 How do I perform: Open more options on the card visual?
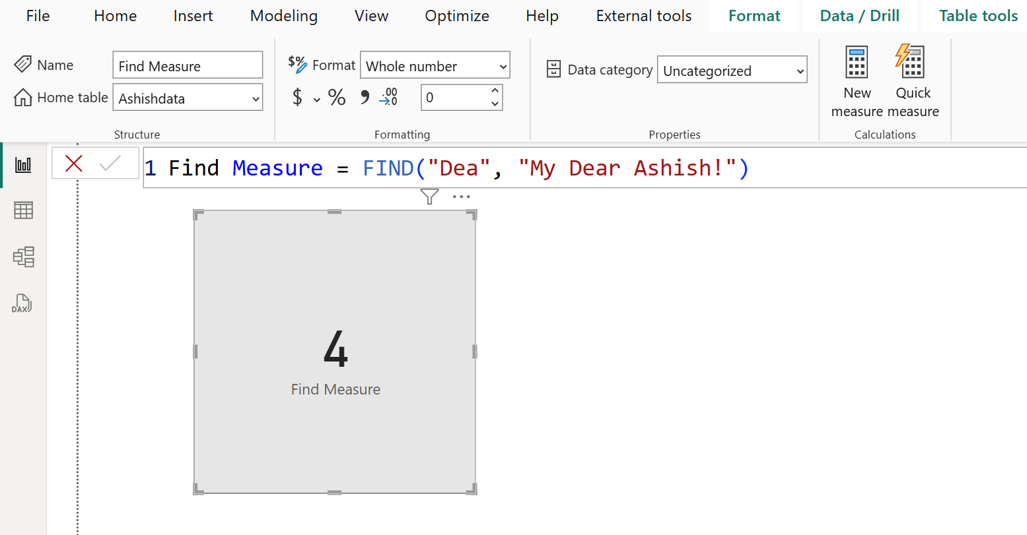pos(461,195)
